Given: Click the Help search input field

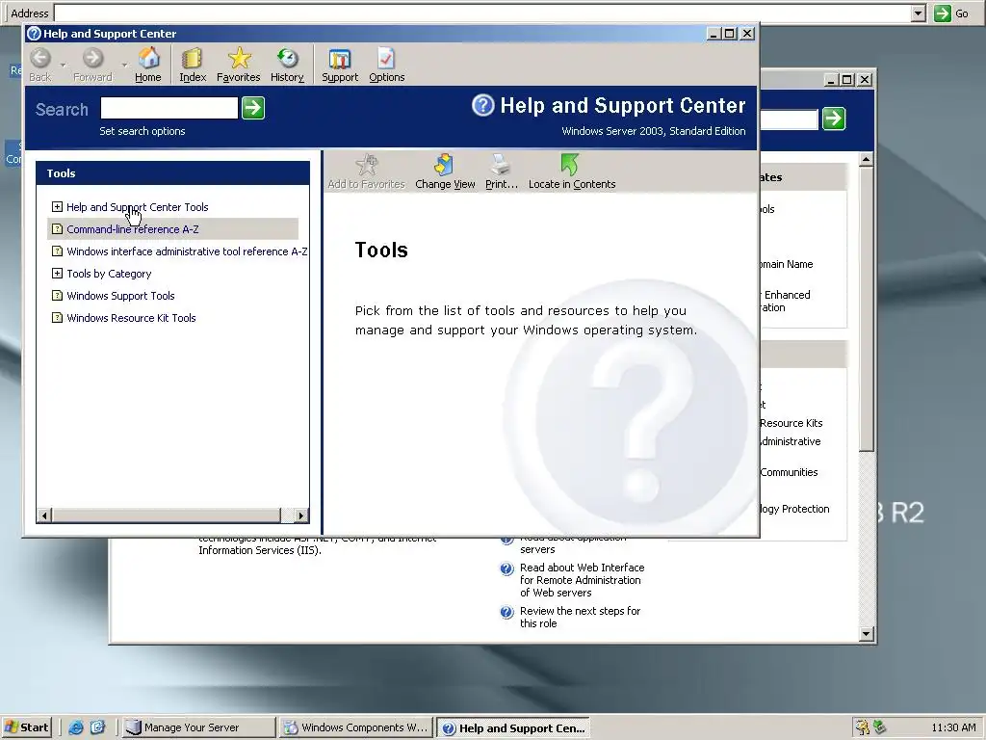Looking at the screenshot, I should (169, 108).
